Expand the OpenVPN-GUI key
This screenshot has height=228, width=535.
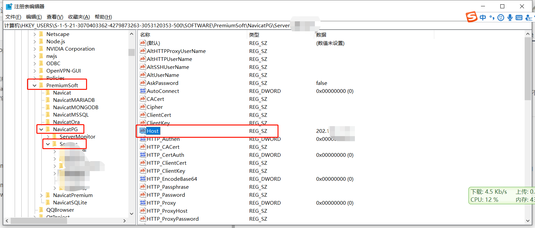coord(35,71)
